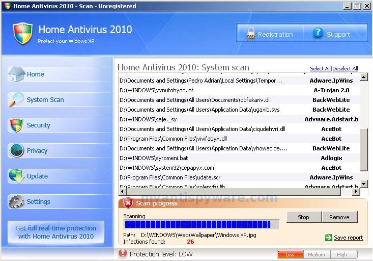Click the red exclamation Protection level icon

click(123, 254)
